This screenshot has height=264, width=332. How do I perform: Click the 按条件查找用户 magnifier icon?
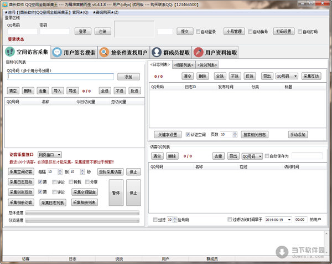click(104, 52)
